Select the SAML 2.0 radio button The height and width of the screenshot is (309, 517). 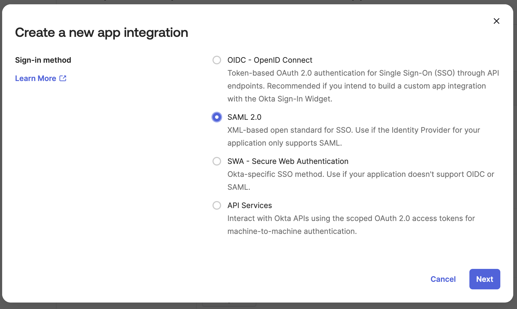click(x=217, y=117)
